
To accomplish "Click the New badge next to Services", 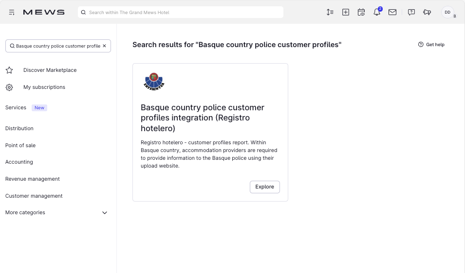I will point(39,108).
